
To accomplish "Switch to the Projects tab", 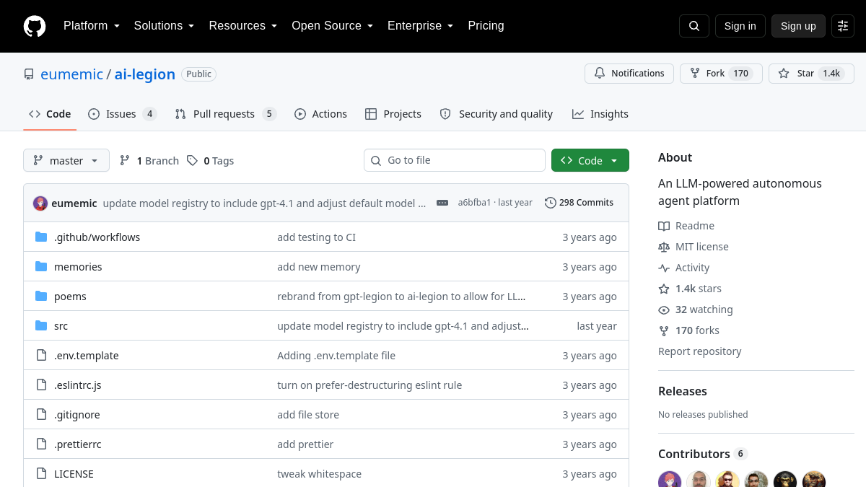I will click(393, 114).
